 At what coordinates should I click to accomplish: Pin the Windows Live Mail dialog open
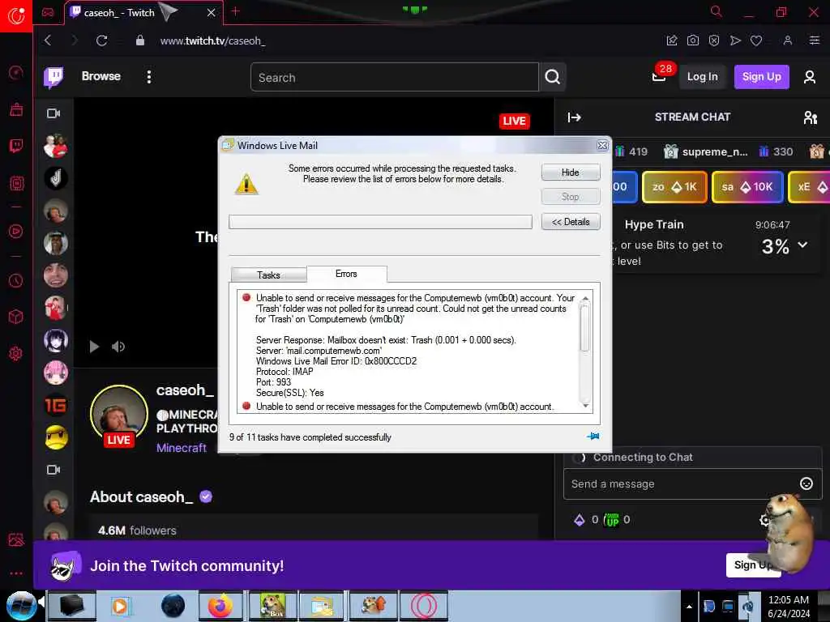pos(593,437)
